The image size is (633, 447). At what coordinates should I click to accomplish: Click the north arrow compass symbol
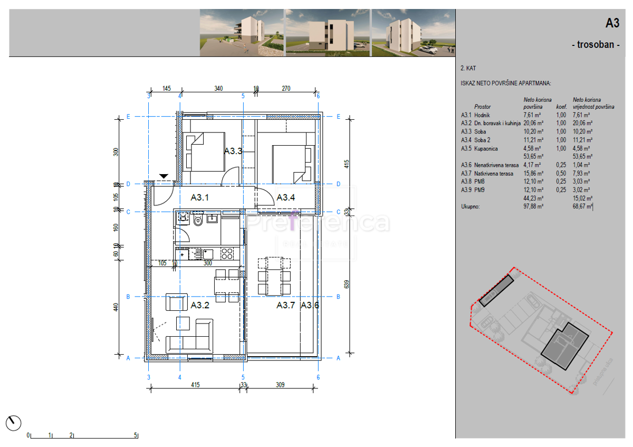14,423
